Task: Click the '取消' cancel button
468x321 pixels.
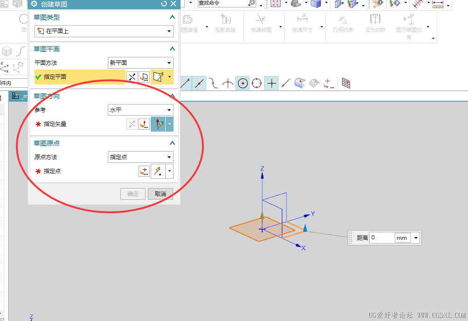Action: click(161, 194)
